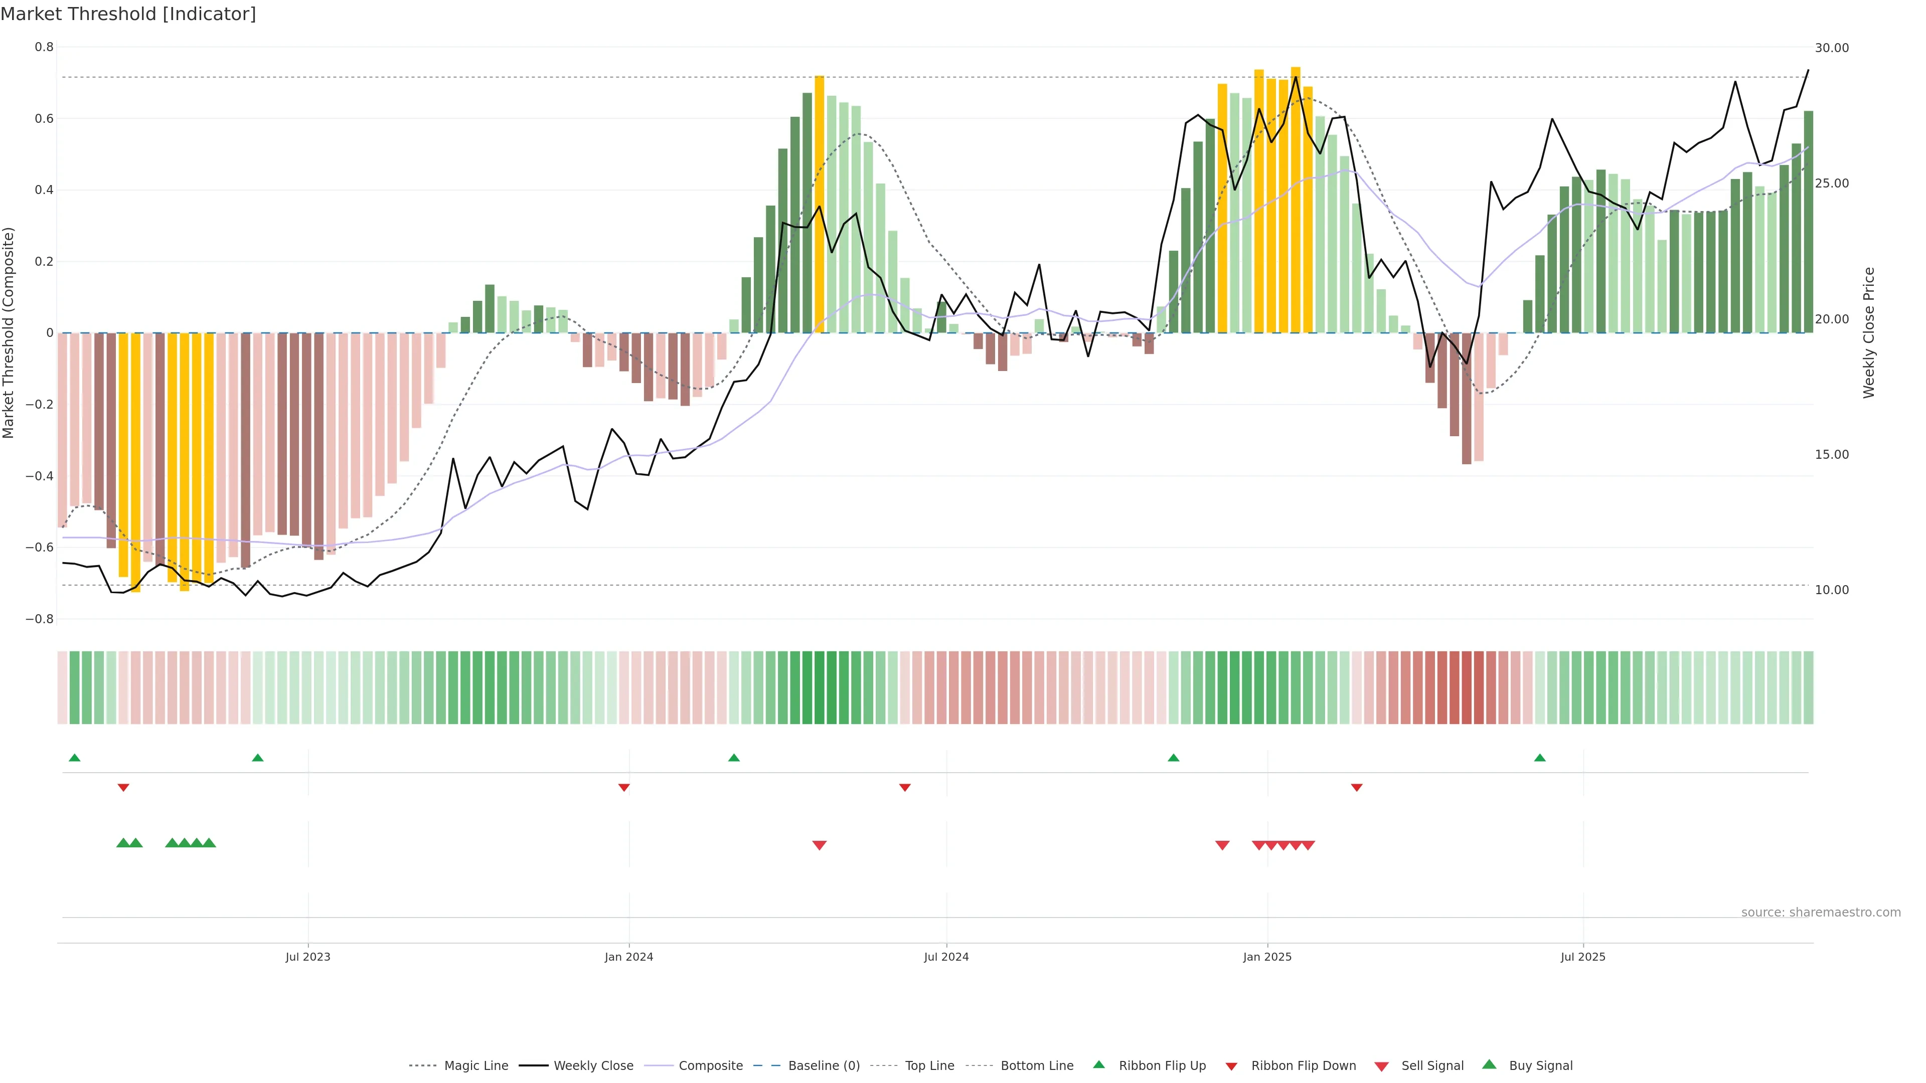Click the Weekly Close Price axis title
1926x1083 pixels.
click(x=1869, y=332)
